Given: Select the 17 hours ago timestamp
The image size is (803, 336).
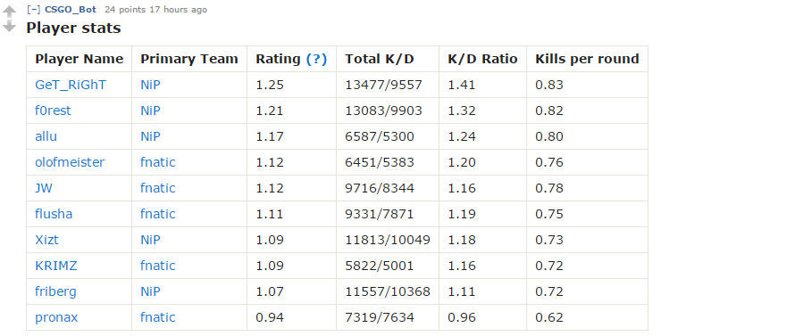Looking at the screenshot, I should click(179, 10).
